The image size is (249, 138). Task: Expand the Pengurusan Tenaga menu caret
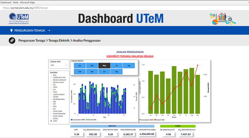(49, 31)
